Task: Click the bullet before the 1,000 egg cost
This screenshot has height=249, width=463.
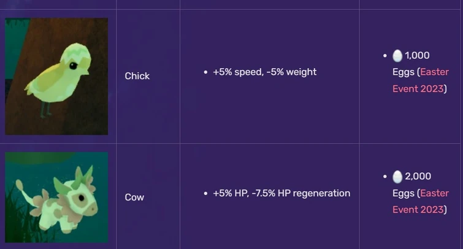Action: (385, 56)
